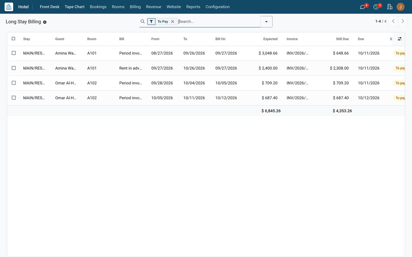
Task: Open the Hotel app home icon
Action: click(x=9, y=7)
